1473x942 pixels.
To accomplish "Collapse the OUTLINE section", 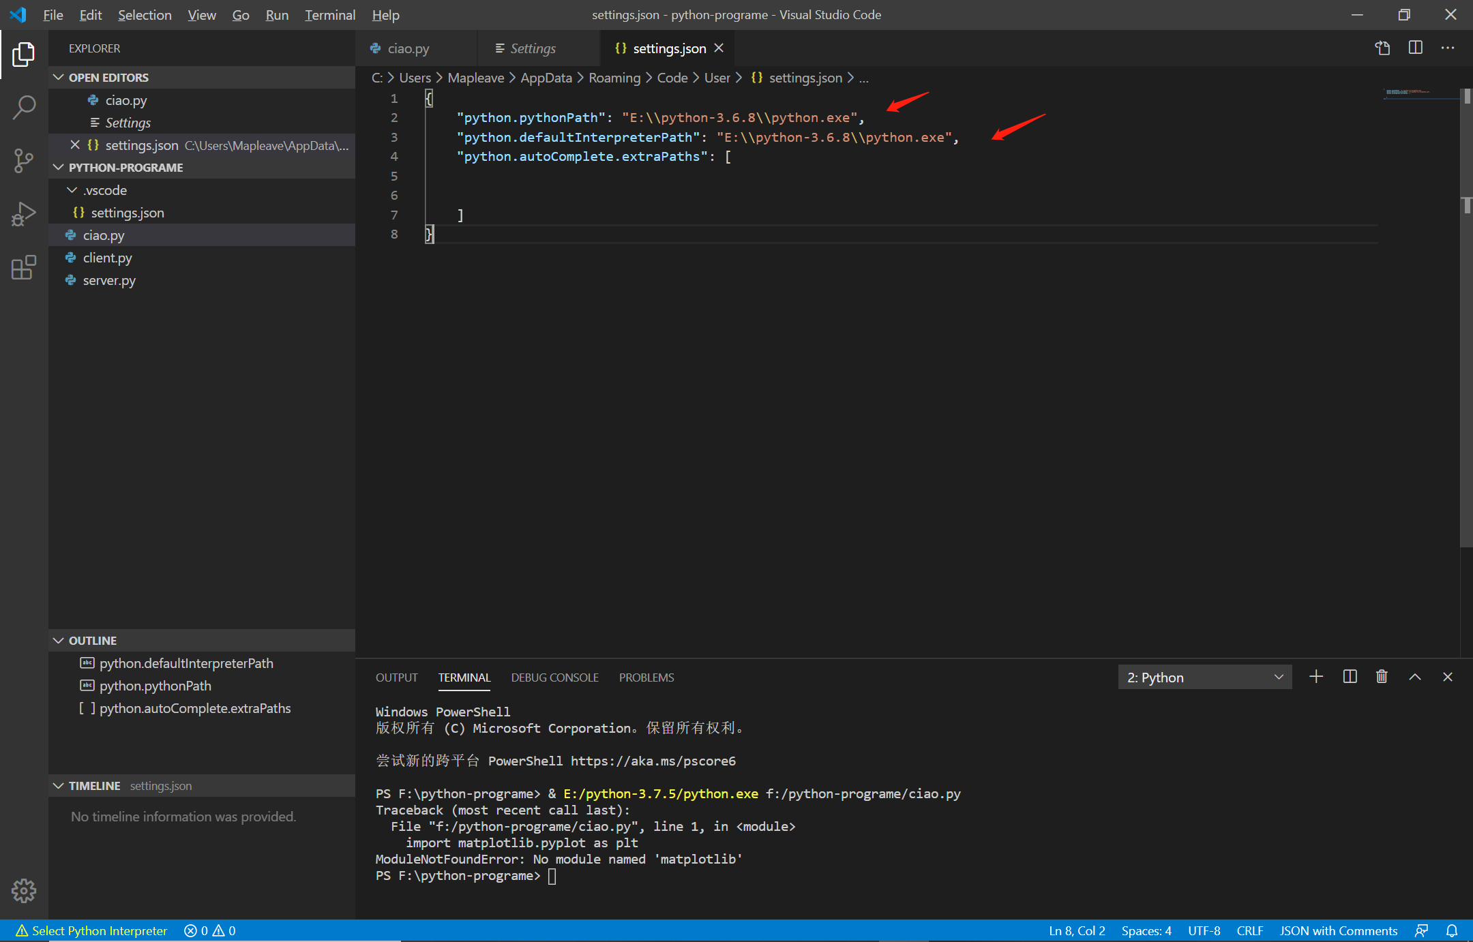I will pyautogui.click(x=58, y=640).
